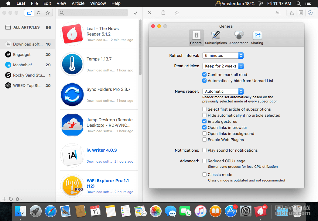The width and height of the screenshot is (318, 221).
Task: Open iTunes from the Dock
Action: pos(200,211)
